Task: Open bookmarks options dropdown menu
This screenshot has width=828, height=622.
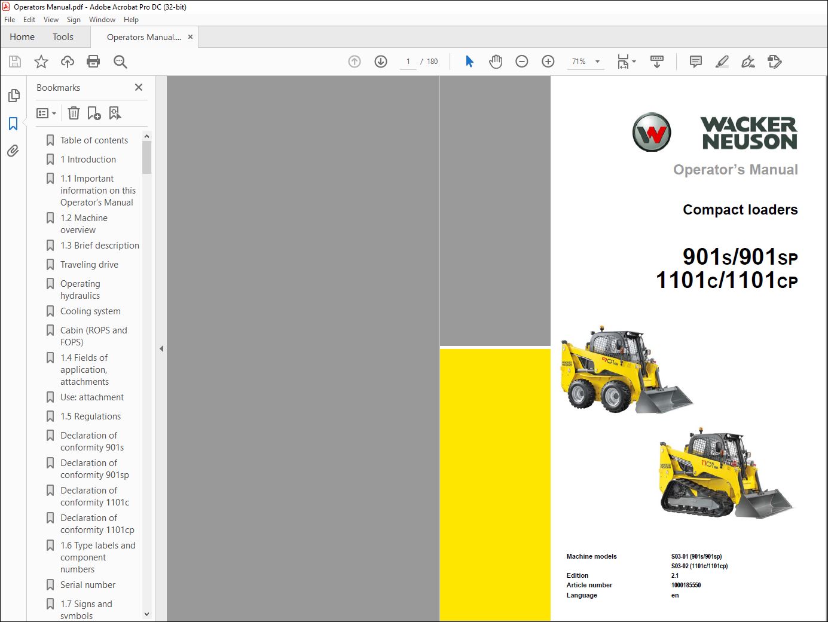Action: 46,113
